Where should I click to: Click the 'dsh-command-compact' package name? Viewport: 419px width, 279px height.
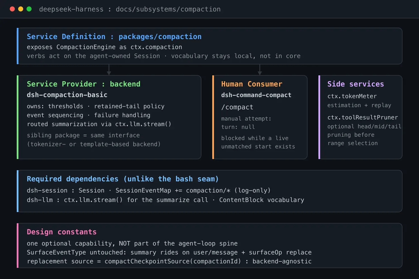click(256, 95)
